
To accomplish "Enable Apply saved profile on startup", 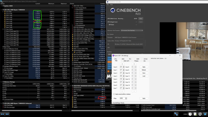I will (x=114, y=94).
